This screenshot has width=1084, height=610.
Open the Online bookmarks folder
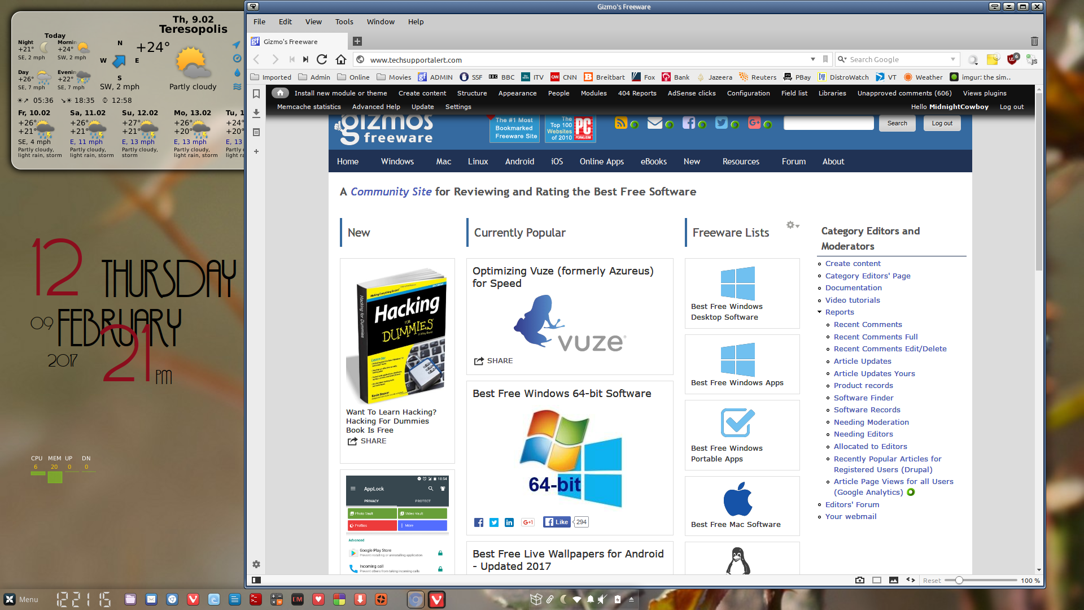[353, 77]
